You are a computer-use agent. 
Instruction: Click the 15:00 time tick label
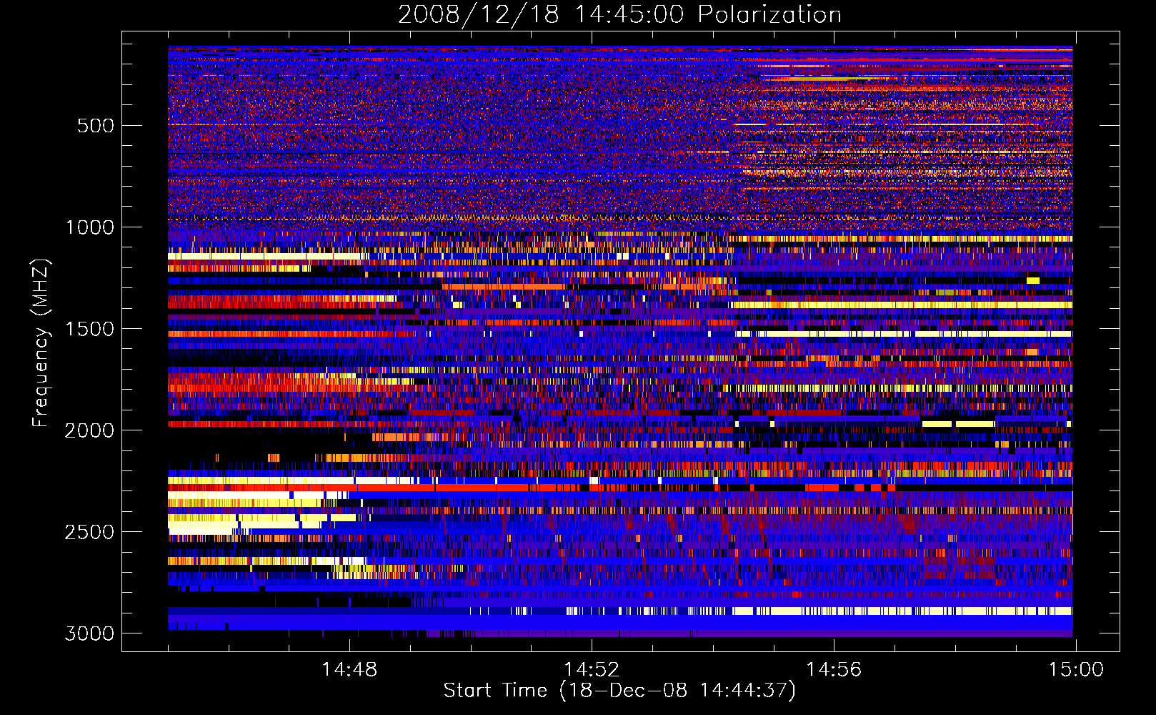click(1076, 670)
